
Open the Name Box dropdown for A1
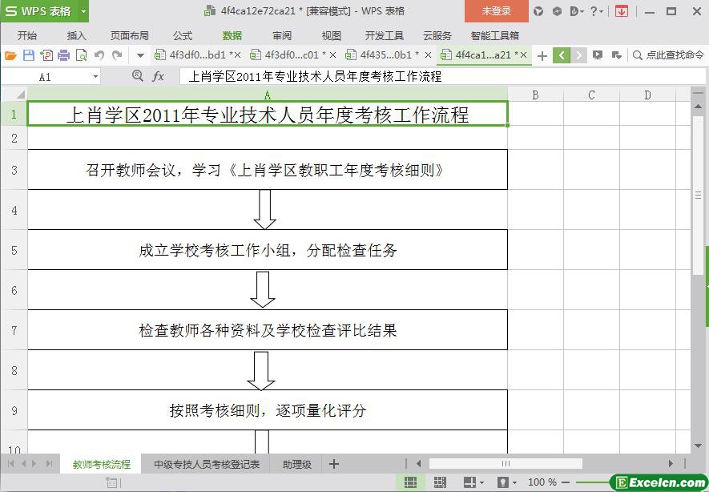pyautogui.click(x=95, y=77)
